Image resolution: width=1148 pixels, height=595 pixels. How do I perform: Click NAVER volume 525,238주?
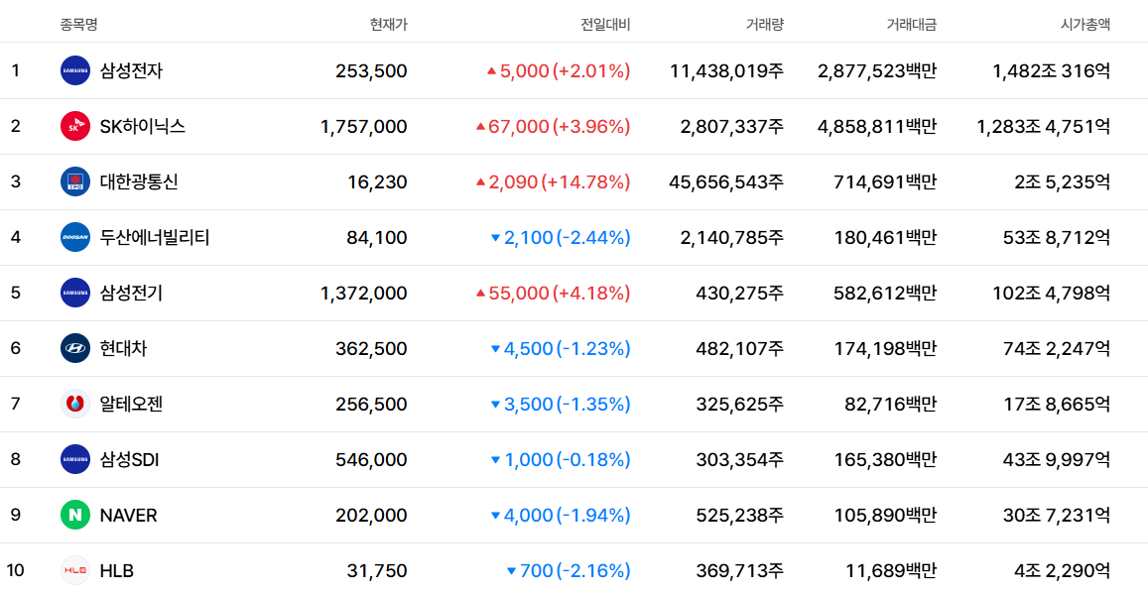click(x=739, y=516)
